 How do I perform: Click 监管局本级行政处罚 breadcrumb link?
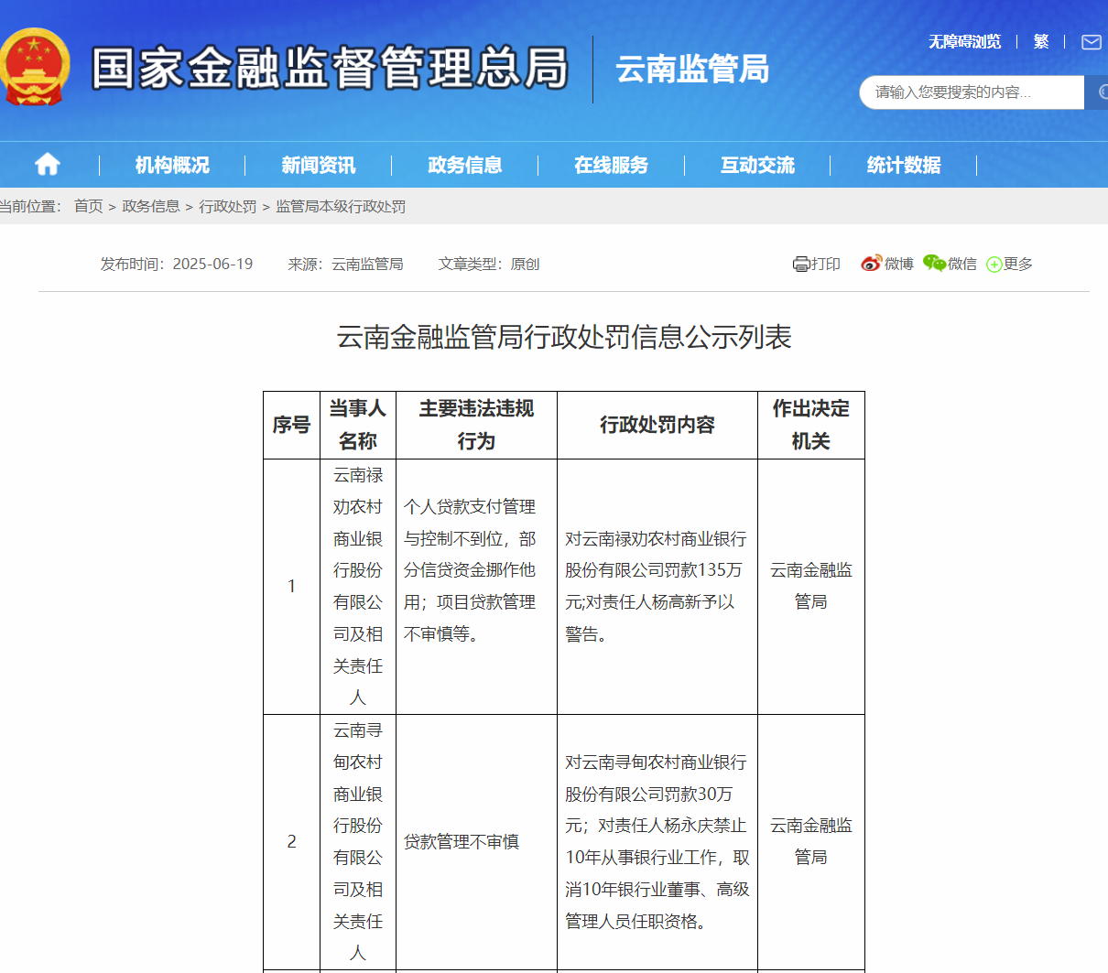(x=341, y=207)
